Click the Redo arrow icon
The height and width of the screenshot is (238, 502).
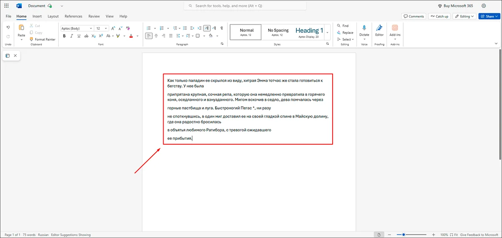click(8, 36)
